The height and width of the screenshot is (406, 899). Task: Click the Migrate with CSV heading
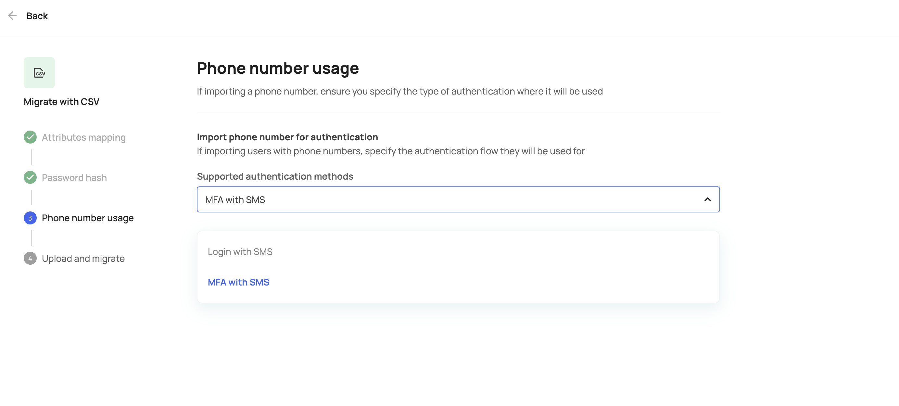point(61,102)
